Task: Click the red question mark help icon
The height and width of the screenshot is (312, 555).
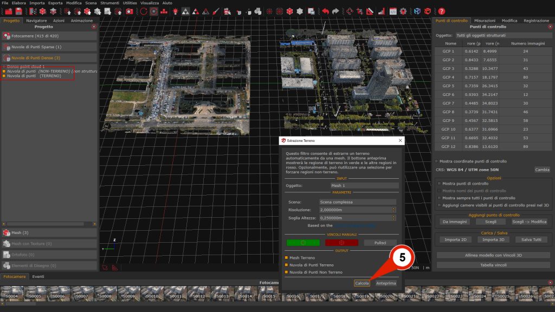Action: [x=441, y=11]
